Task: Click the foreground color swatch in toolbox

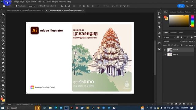Action: point(2,99)
